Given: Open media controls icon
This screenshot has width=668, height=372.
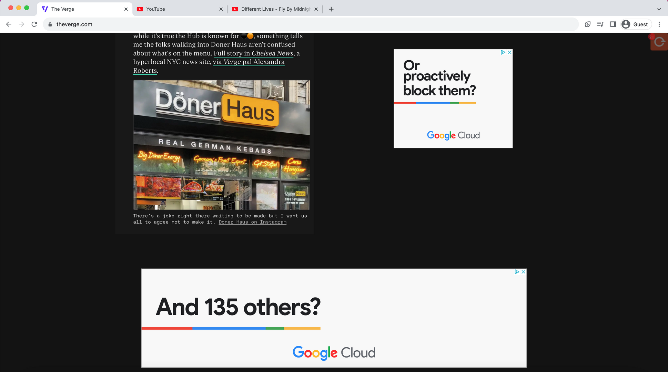Looking at the screenshot, I should [600, 24].
